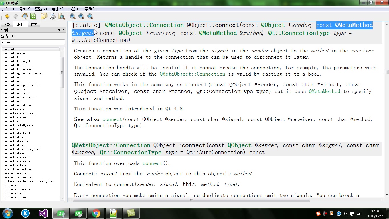389x219 pixels.
Task: Follow QMetaMethod link before 'to specify'
Action: click(x=325, y=92)
